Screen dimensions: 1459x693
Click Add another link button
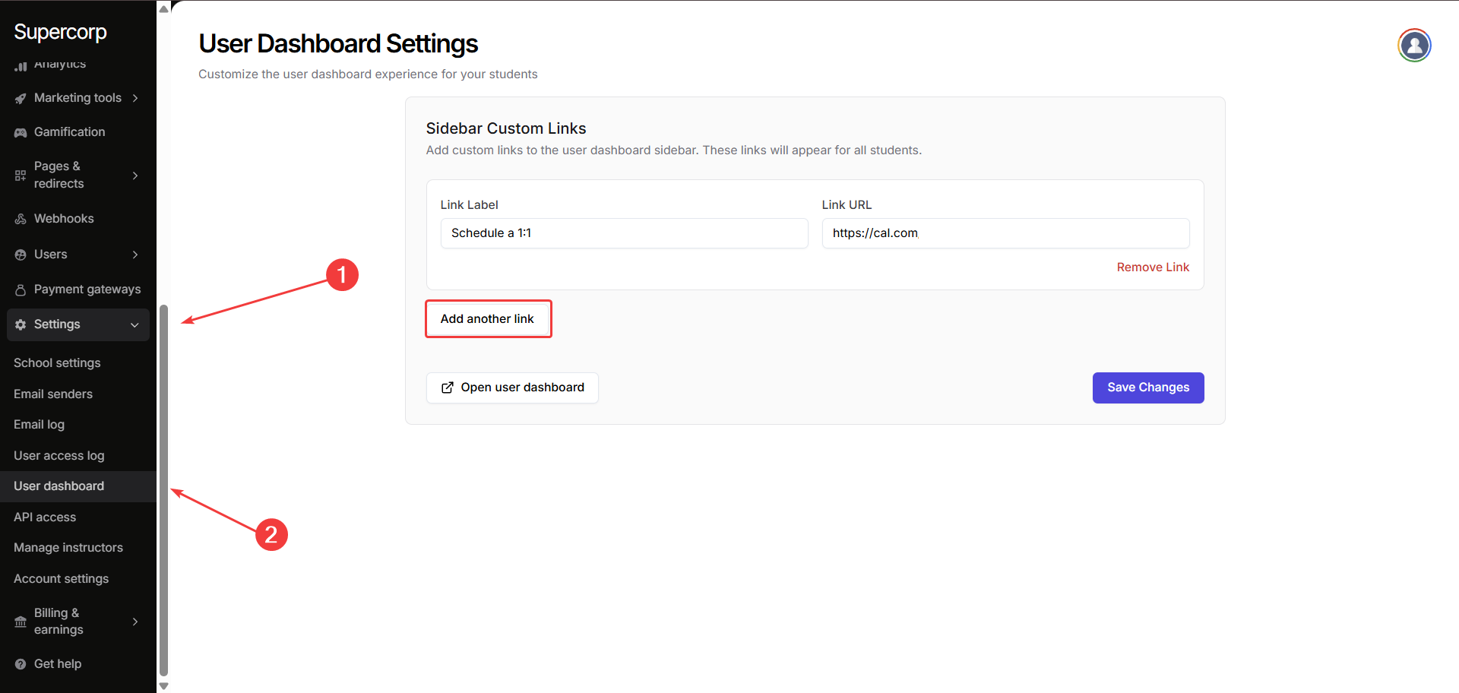click(x=488, y=319)
